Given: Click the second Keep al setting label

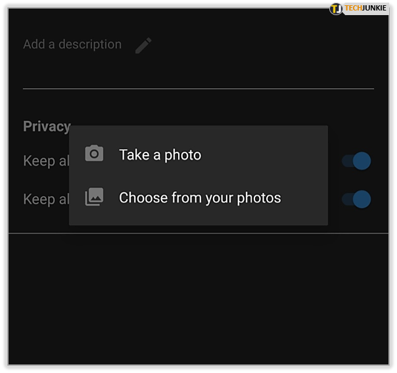Looking at the screenshot, I should coord(46,199).
